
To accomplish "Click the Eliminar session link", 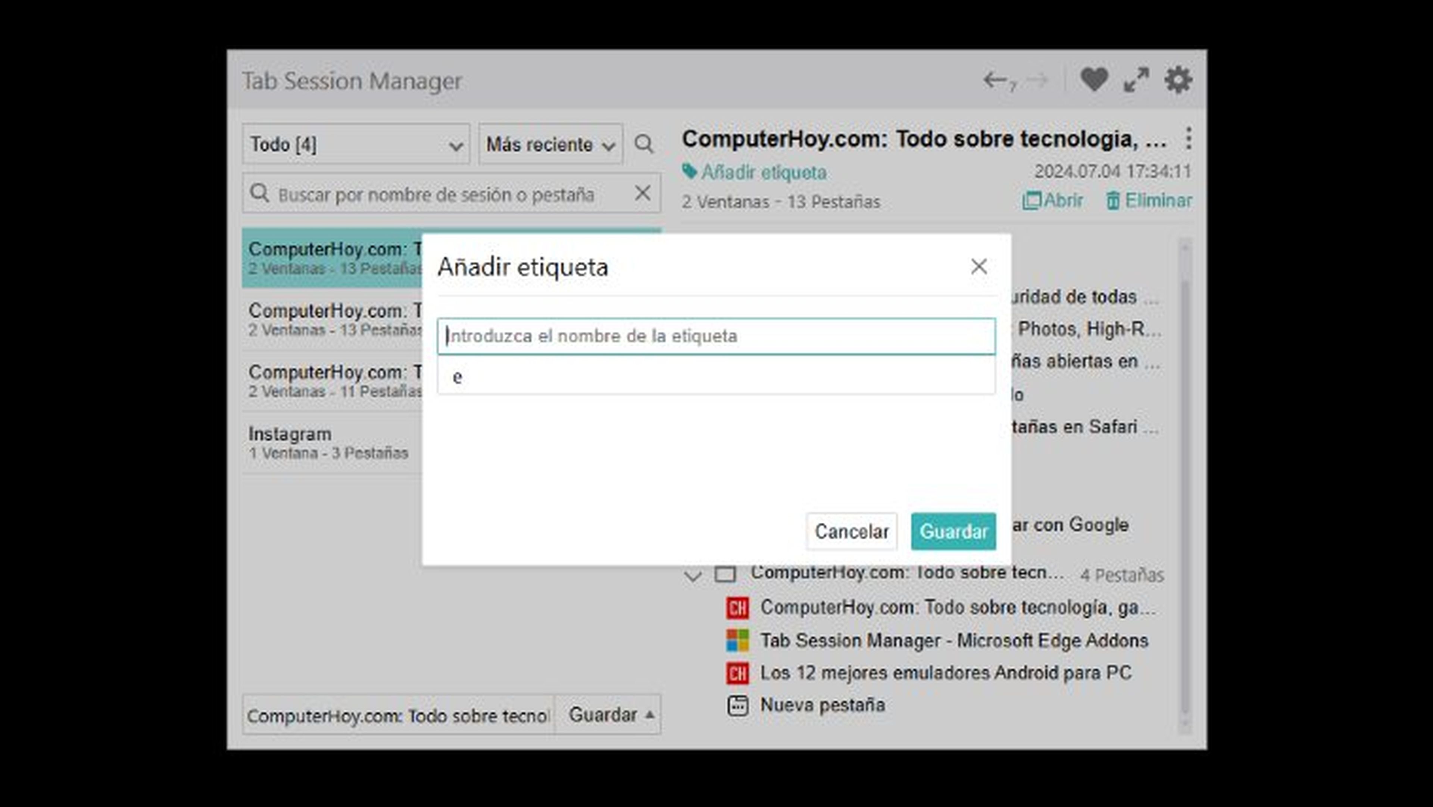I will tap(1149, 200).
